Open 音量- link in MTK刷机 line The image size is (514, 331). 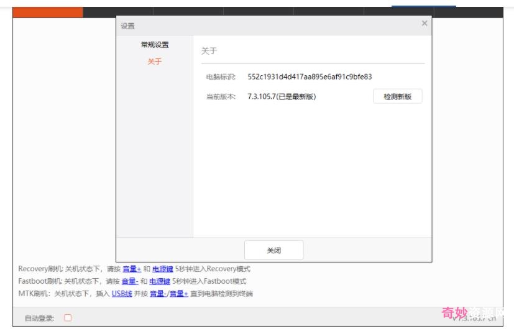tap(157, 294)
